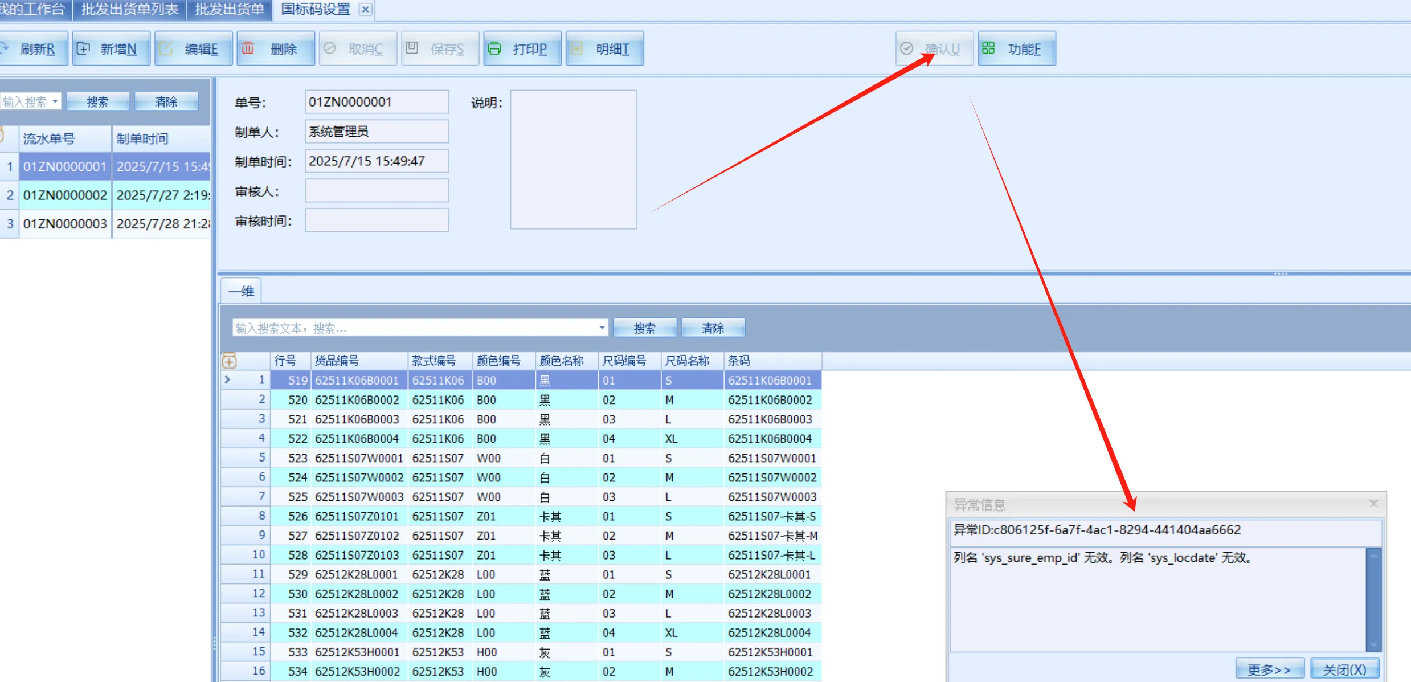Select the 一维 tab
Viewport: 1411px width, 682px height.
click(x=241, y=292)
